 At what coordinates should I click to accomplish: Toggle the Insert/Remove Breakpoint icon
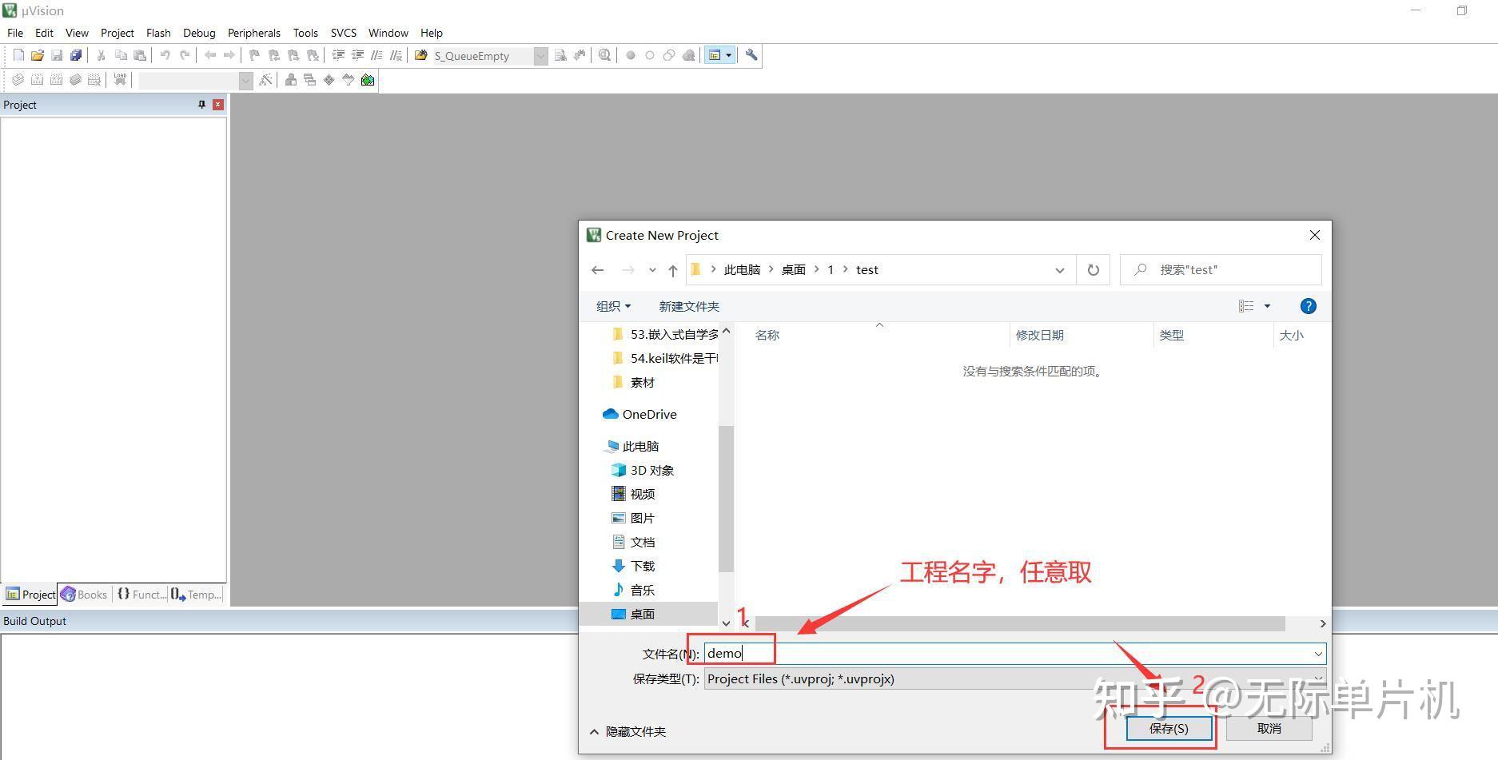(631, 55)
